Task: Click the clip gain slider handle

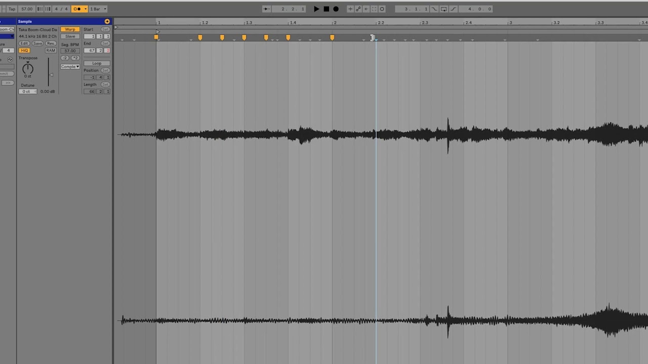Action: click(x=51, y=75)
